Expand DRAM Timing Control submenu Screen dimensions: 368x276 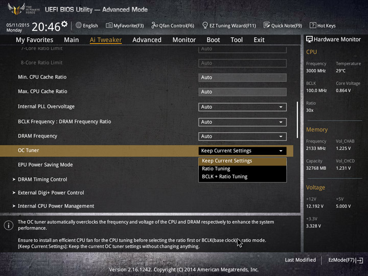pyautogui.click(x=42, y=179)
